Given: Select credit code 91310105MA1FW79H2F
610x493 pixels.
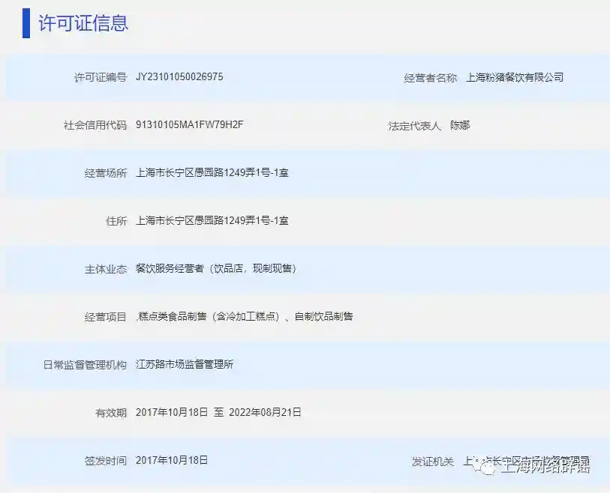Looking at the screenshot, I should point(190,125).
